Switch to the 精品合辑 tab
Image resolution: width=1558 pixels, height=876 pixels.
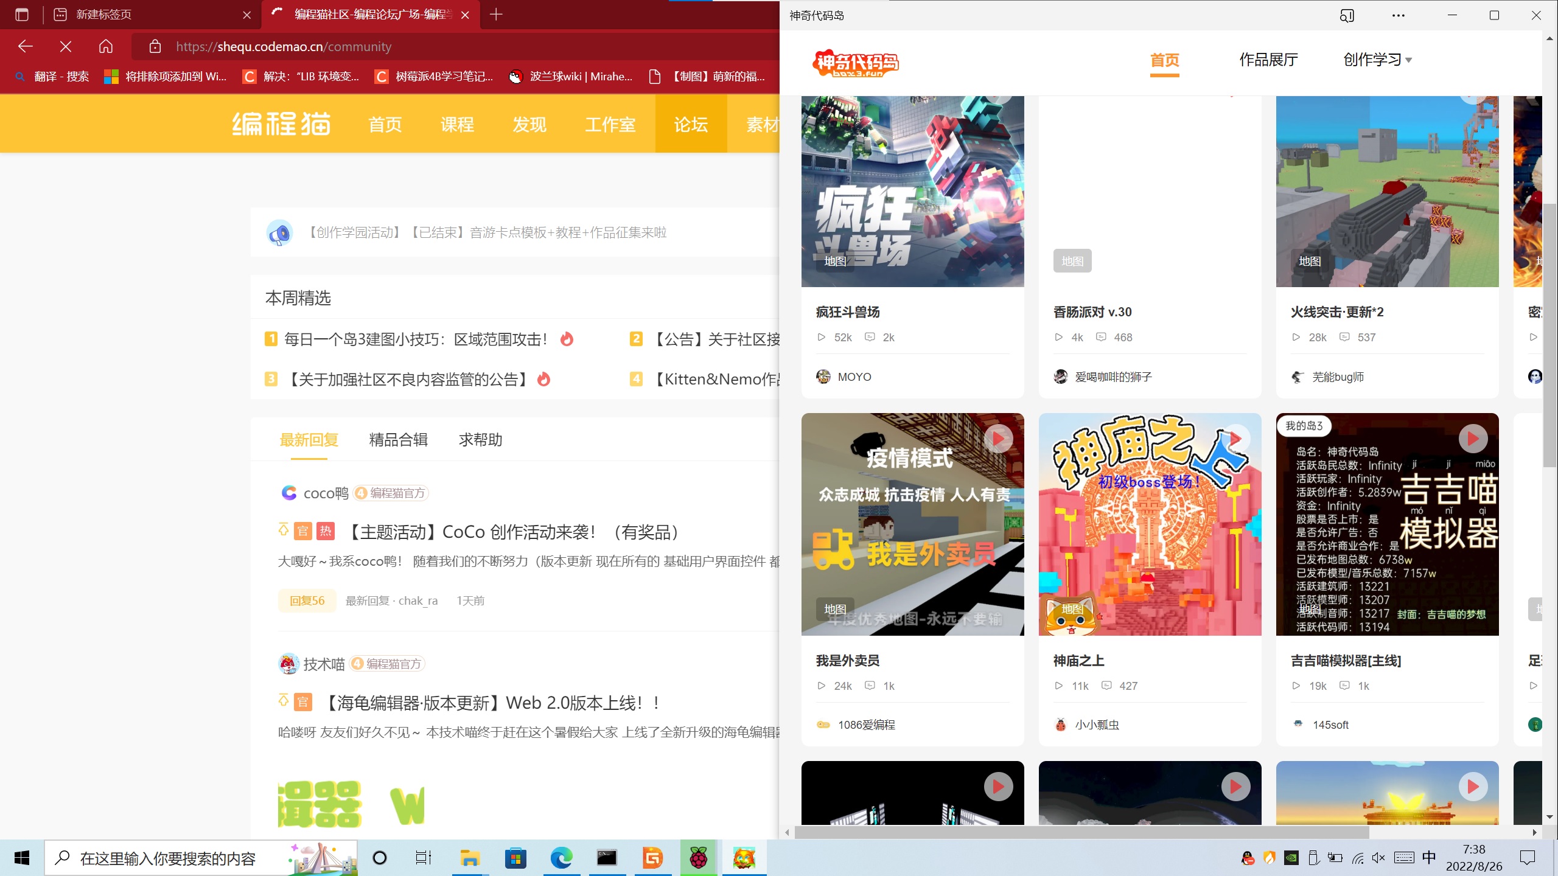click(398, 440)
